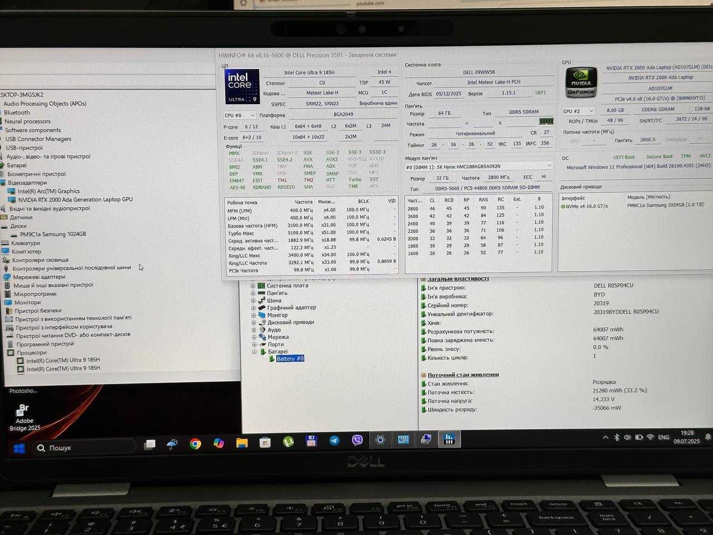Click Поточна місткість 21280 mWh value

[619, 391]
